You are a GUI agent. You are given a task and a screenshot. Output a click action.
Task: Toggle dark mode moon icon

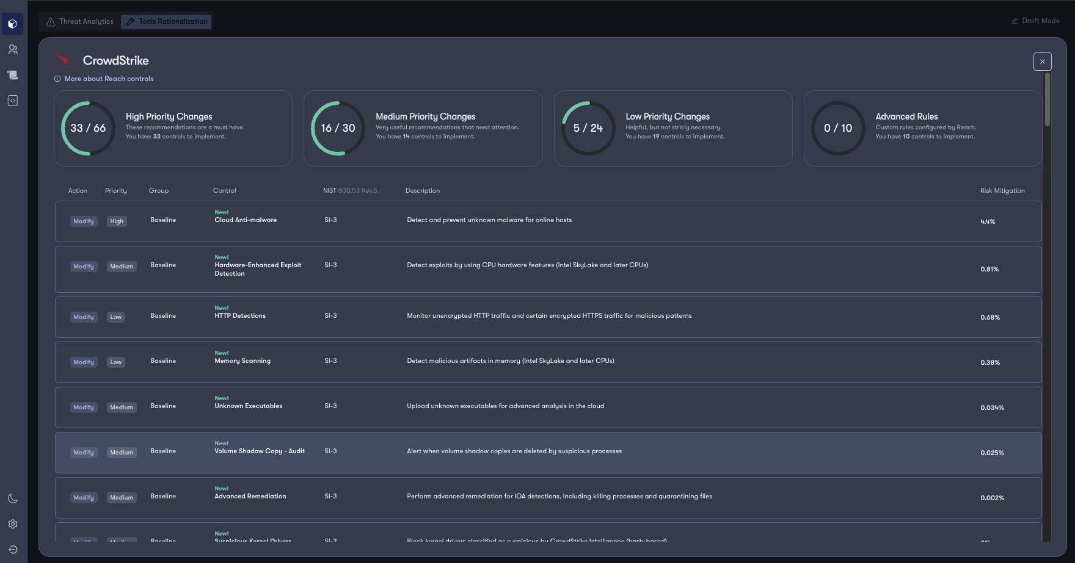(x=13, y=498)
